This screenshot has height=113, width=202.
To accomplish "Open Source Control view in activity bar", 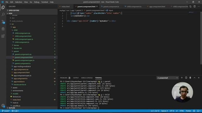I will click(x=3, y=22).
